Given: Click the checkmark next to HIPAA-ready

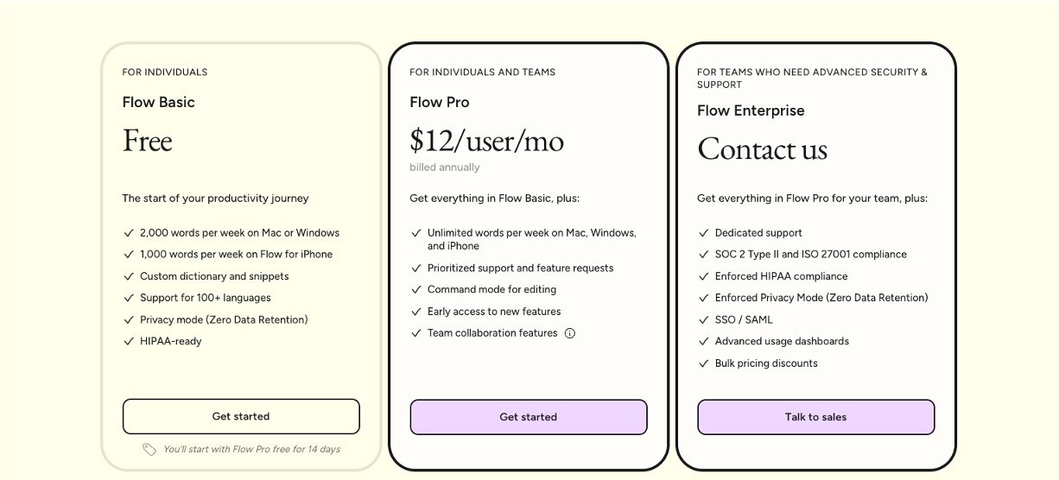Looking at the screenshot, I should coord(129,341).
